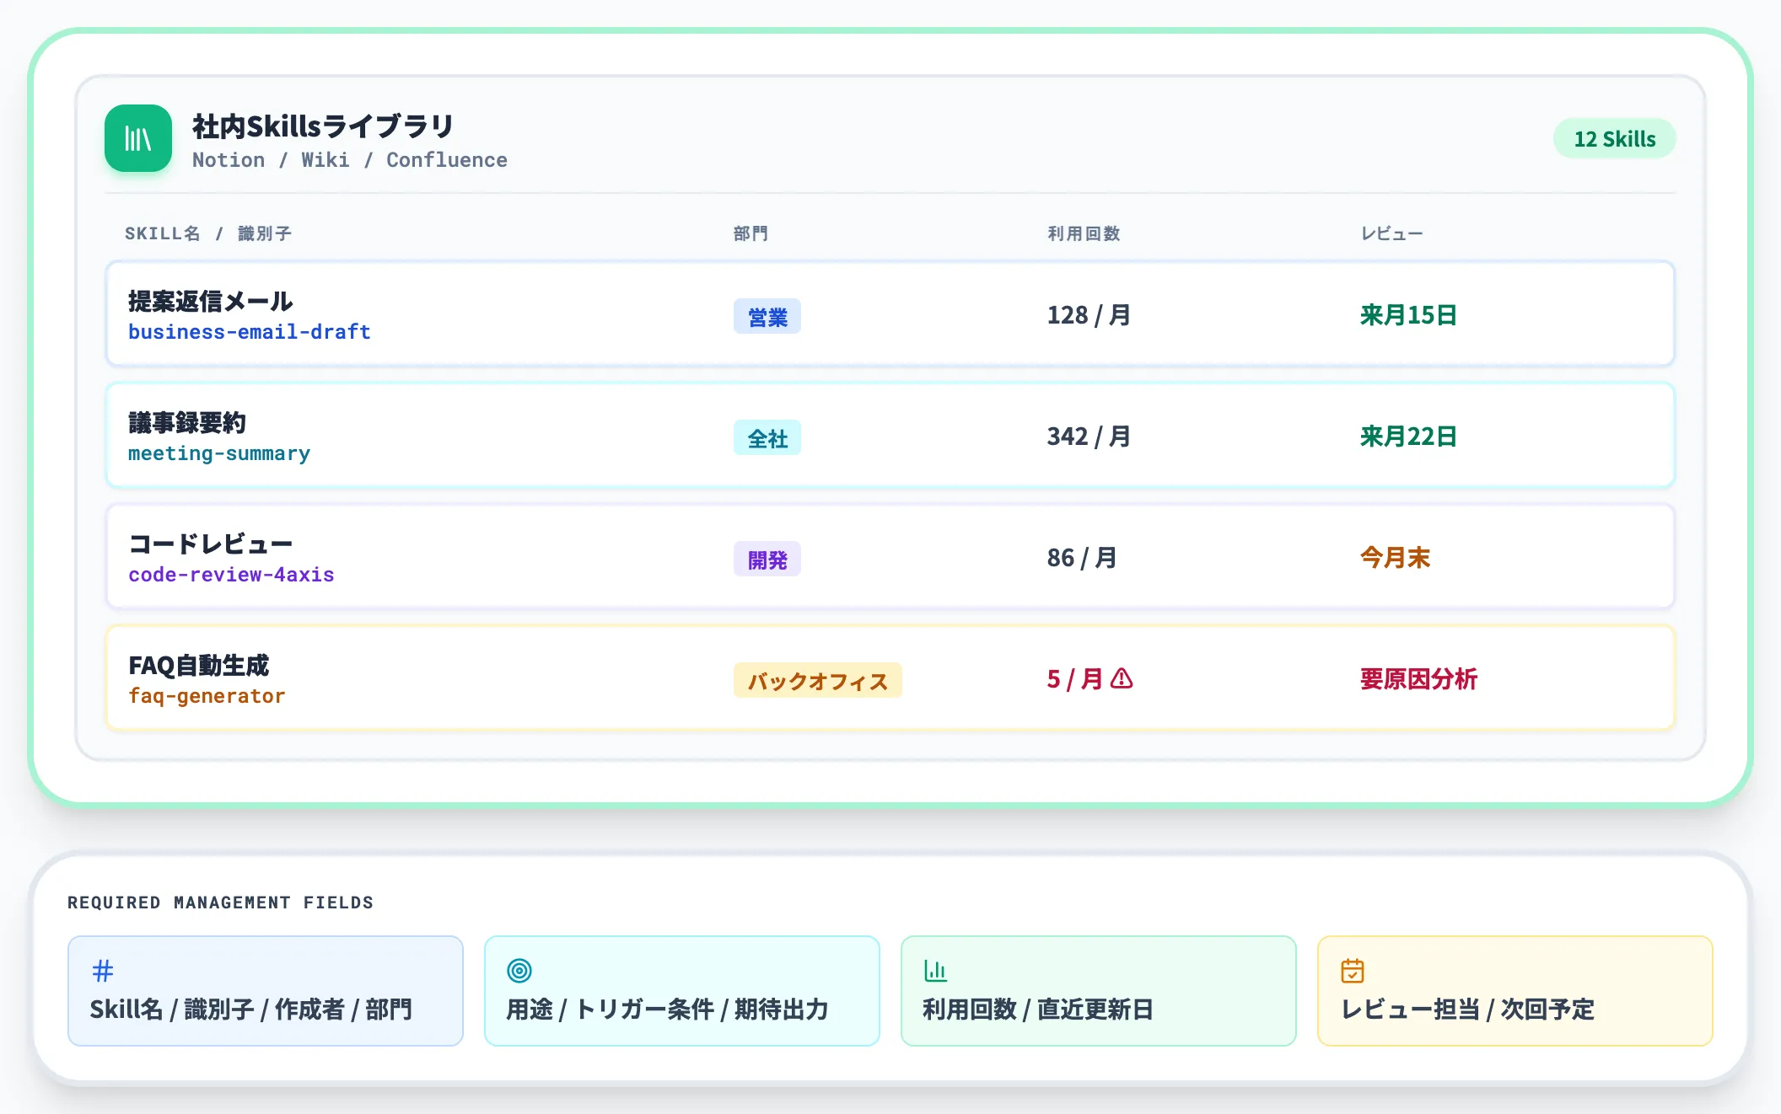The image size is (1781, 1114).
Task: Click the 12 Skills badge
Action: (1614, 139)
